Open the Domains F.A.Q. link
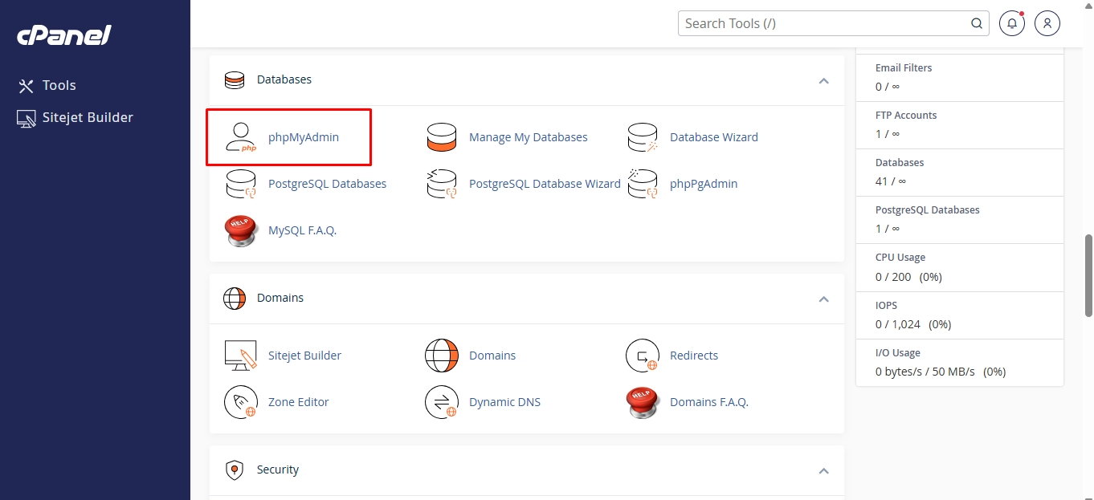Screen dimensions: 1094x500 [709, 402]
